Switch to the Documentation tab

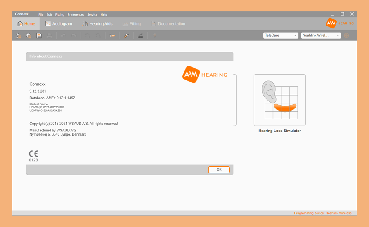pos(168,24)
